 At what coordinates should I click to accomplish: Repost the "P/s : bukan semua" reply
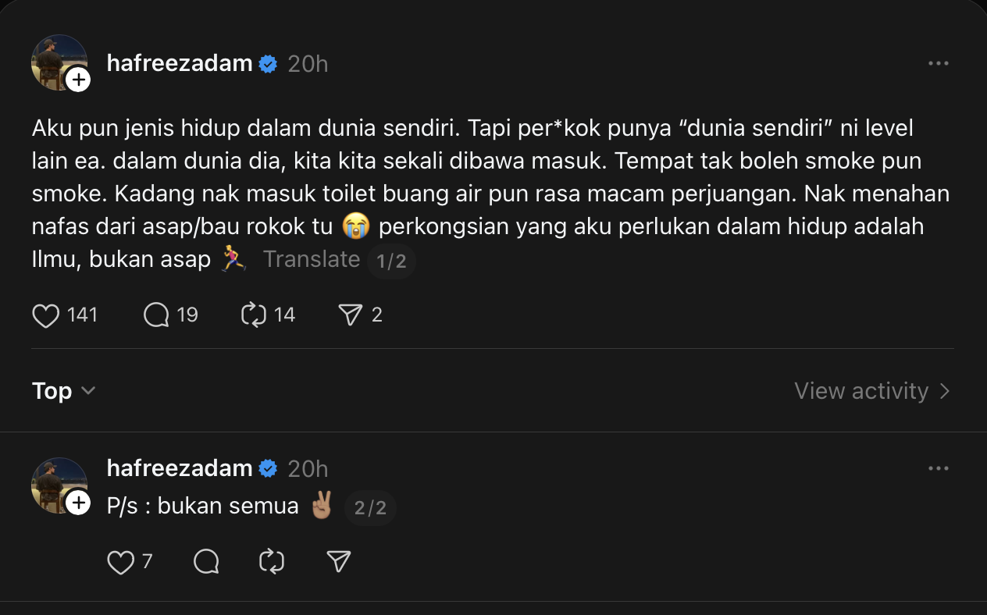[272, 562]
